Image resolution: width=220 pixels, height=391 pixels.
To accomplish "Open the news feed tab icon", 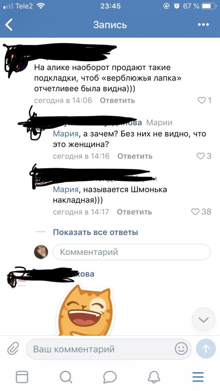I will coord(22,377).
